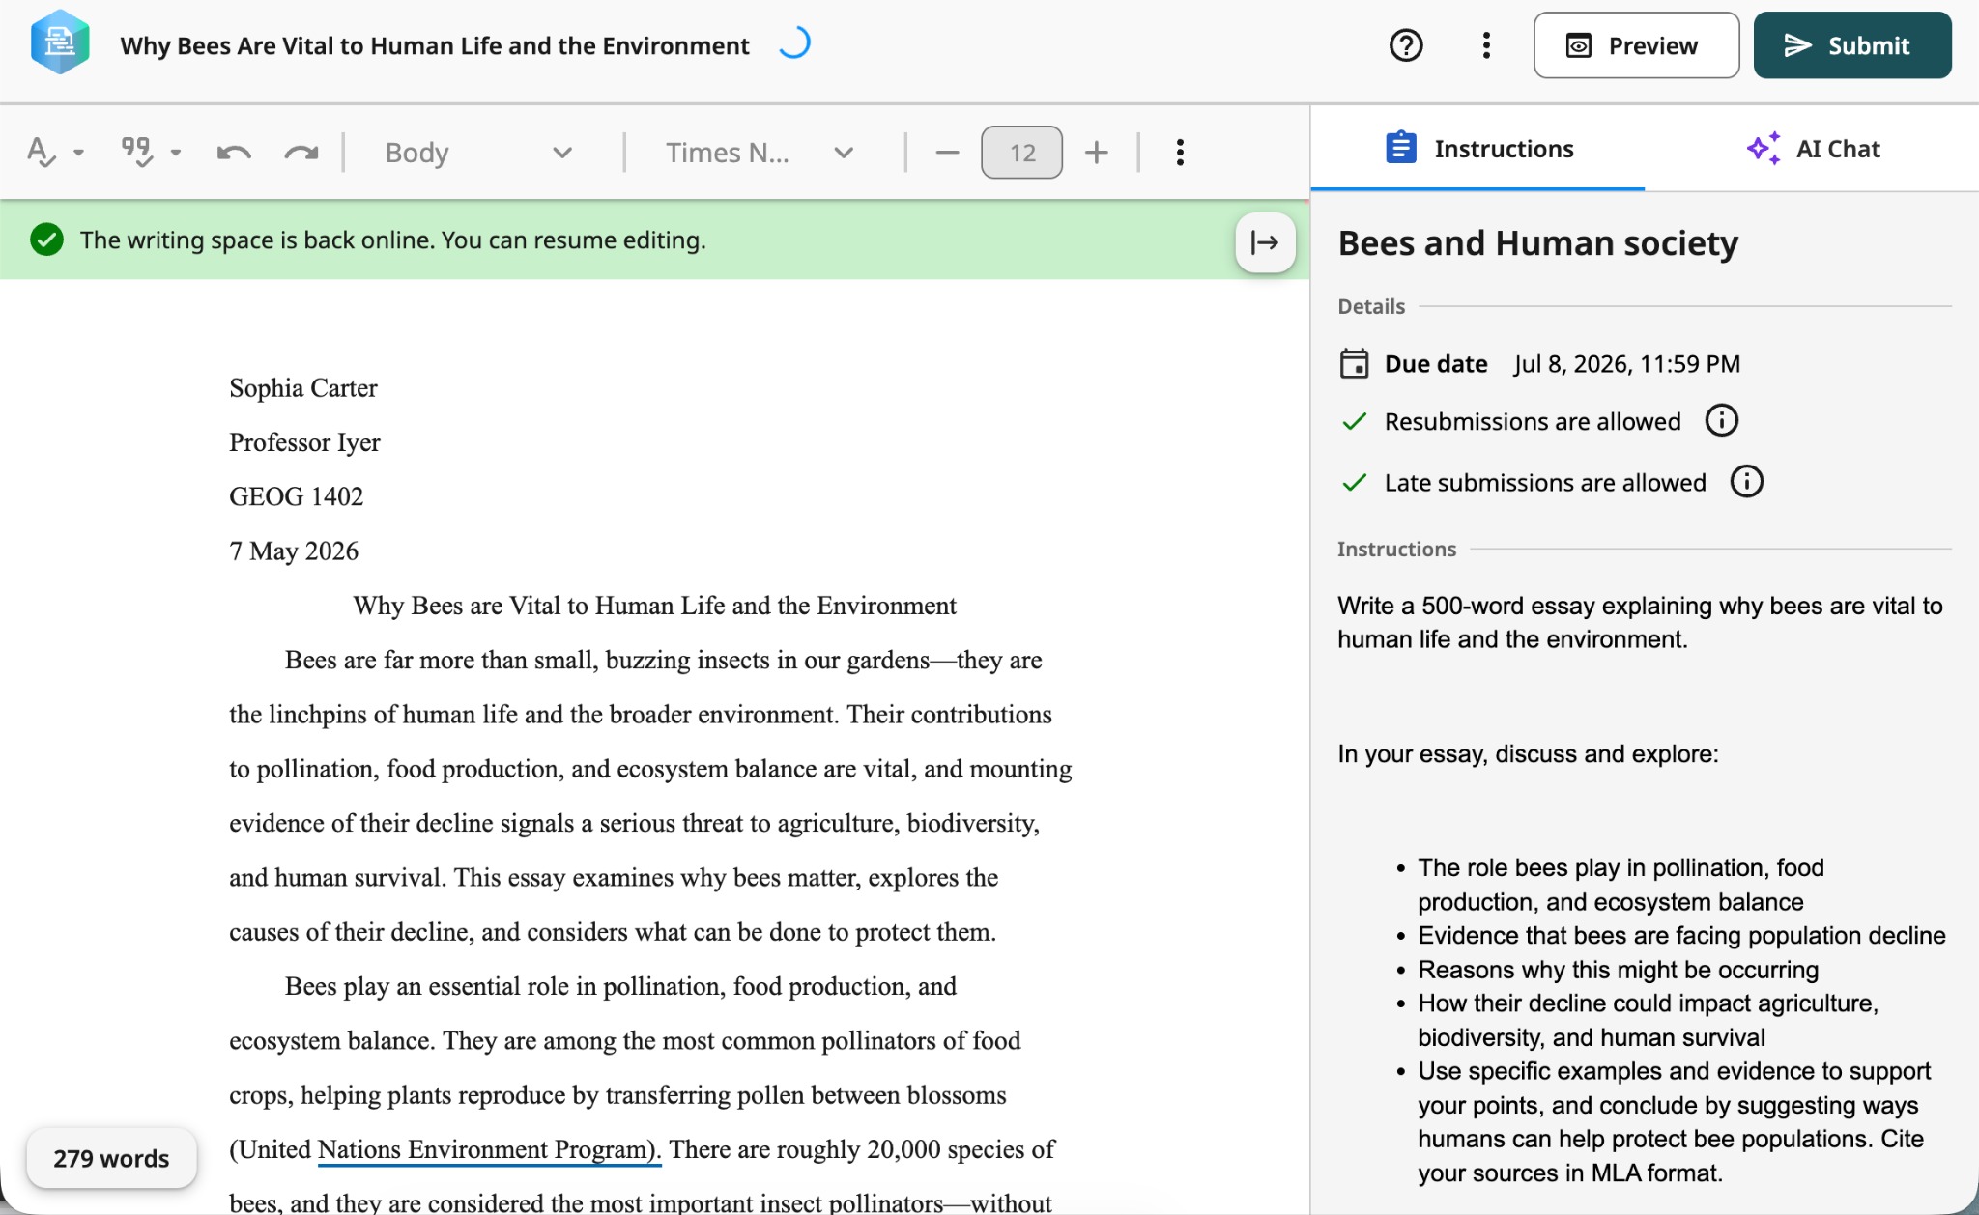Open the help question mark icon

pos(1406,45)
